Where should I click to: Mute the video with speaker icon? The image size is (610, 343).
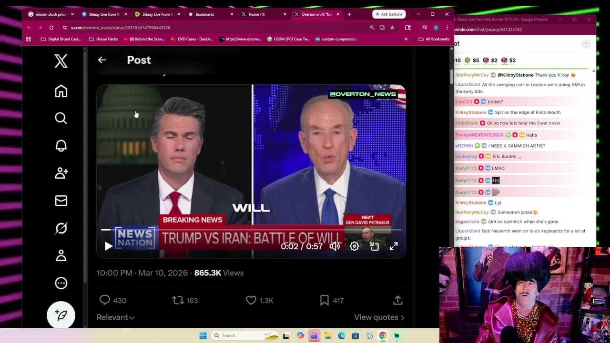(335, 246)
